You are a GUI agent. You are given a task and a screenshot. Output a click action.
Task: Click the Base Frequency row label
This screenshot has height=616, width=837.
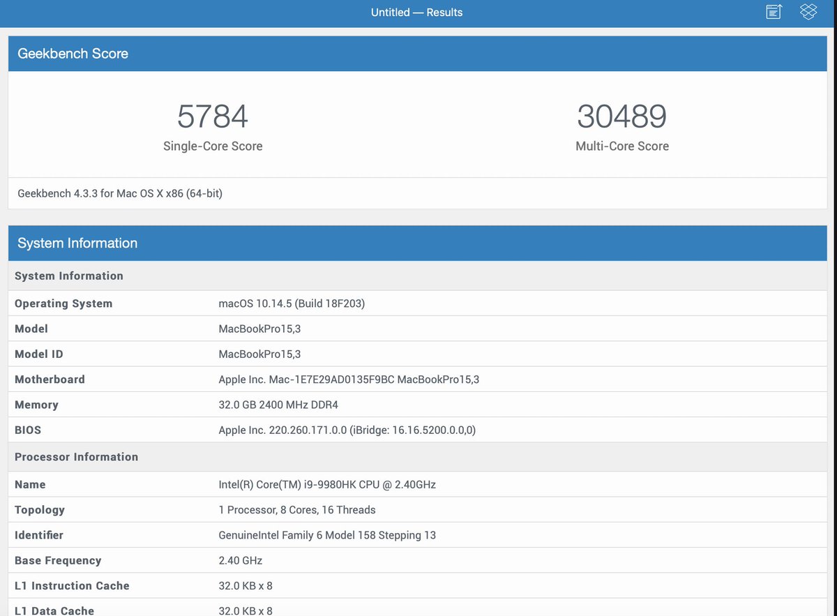tap(58, 561)
